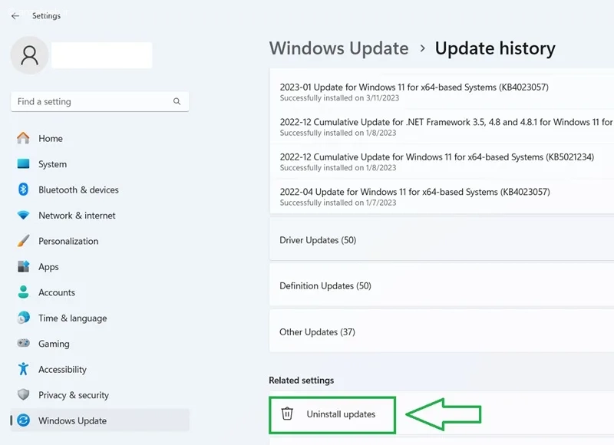The height and width of the screenshot is (445, 614).
Task: Select 2022-04 Update KB4023057 entry
Action: pyautogui.click(x=442, y=196)
